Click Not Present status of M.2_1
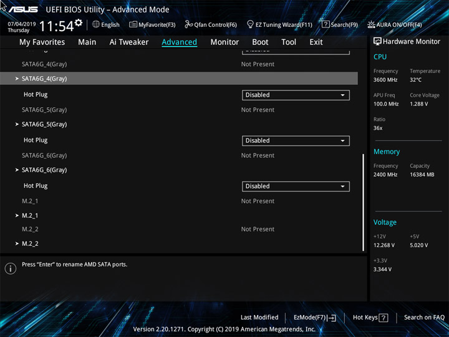Image resolution: width=449 pixels, height=337 pixels. (258, 201)
